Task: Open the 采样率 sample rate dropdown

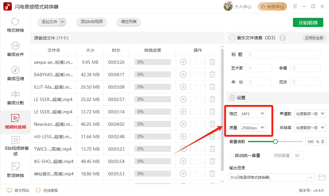Action: (x=310, y=128)
